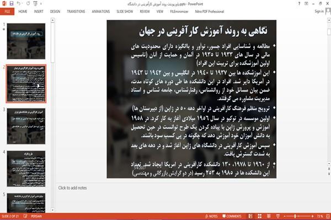The height and width of the screenshot is (220, 331).
Task: Click the main editing area scroll up arrow
Action: point(329,20)
